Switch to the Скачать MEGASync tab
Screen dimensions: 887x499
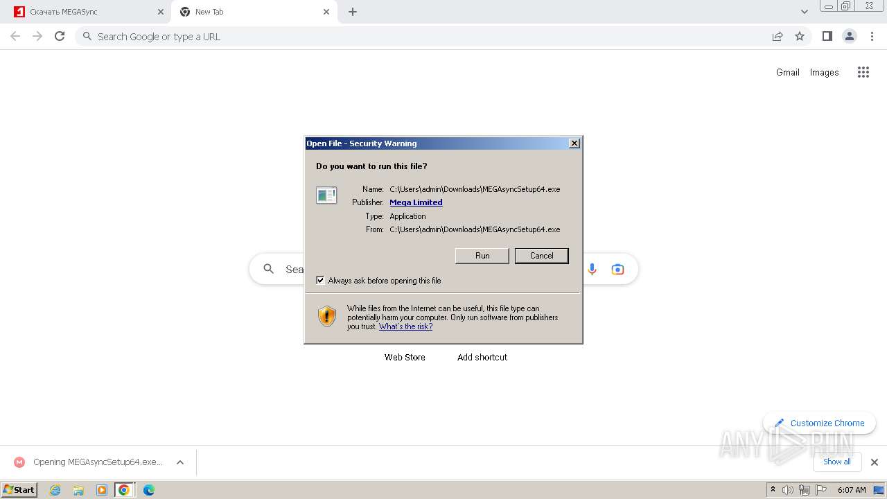(x=85, y=12)
